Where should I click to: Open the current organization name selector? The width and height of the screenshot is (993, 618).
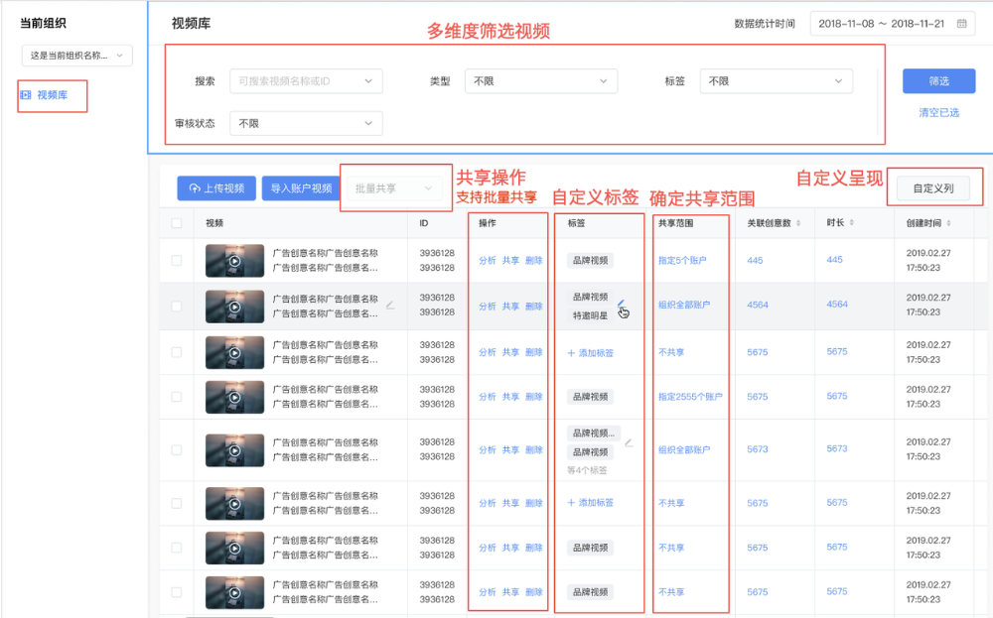[77, 56]
